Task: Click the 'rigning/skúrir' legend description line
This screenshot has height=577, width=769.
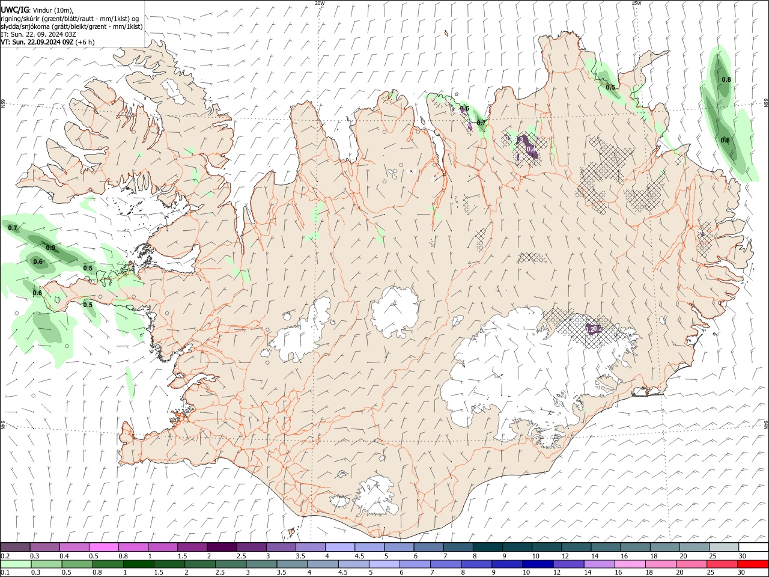Action: 70,18
